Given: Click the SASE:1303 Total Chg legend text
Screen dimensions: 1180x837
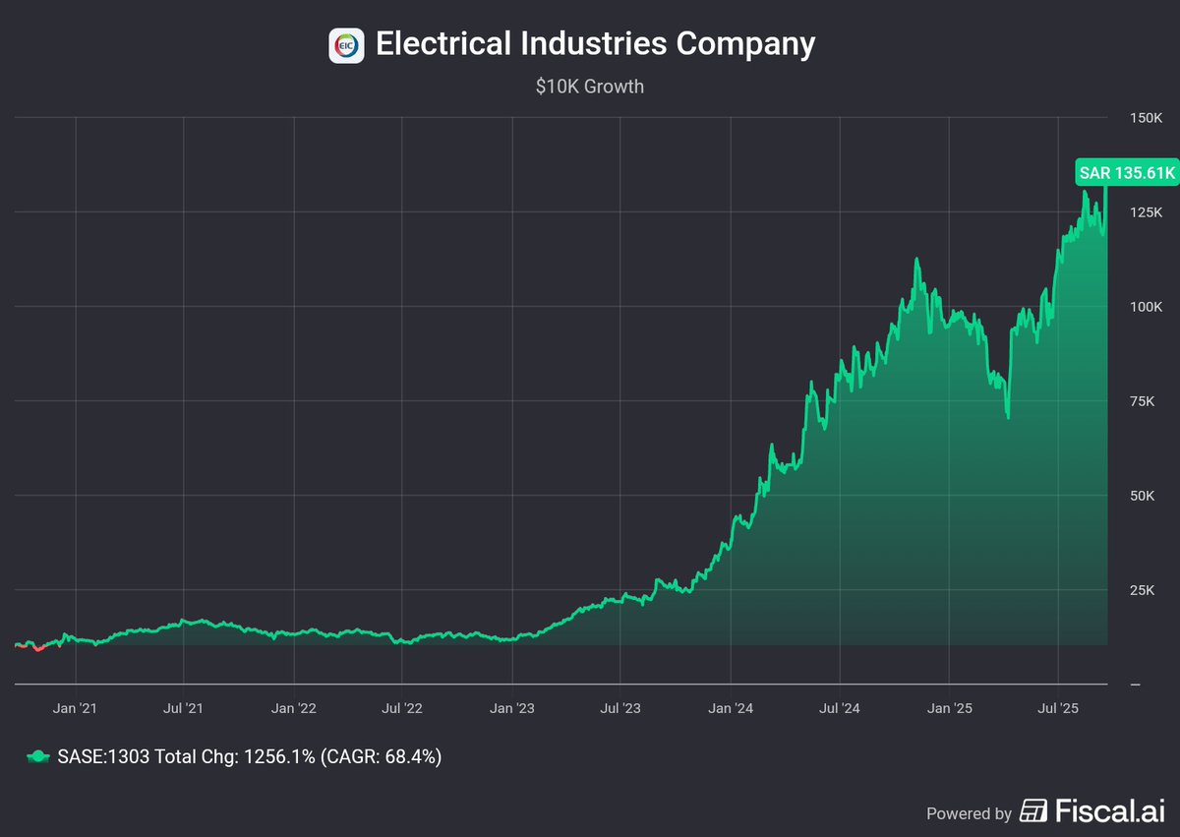Looking at the screenshot, I should pos(248,756).
